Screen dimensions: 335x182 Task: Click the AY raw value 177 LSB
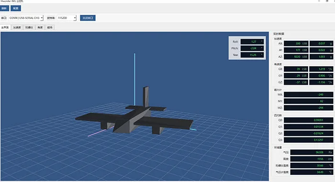pyautogui.click(x=296, y=50)
